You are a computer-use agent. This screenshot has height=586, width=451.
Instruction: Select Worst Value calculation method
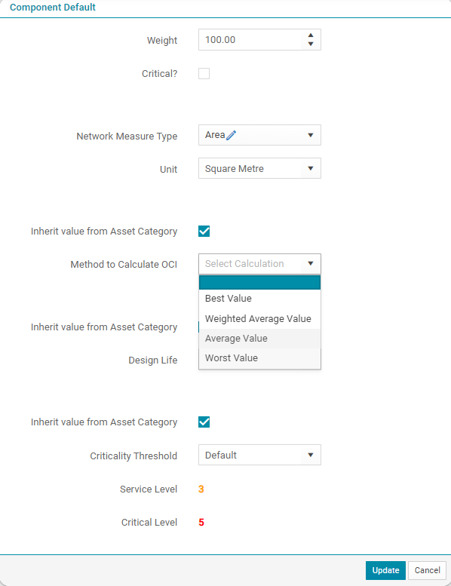[x=259, y=357]
